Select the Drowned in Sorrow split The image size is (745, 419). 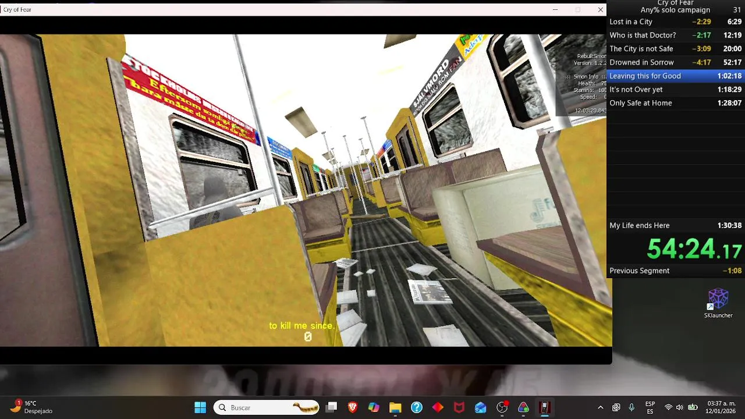pos(675,62)
